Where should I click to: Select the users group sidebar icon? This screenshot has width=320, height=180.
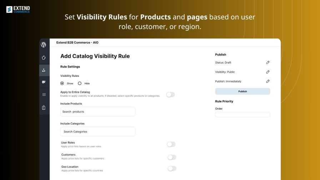click(44, 70)
